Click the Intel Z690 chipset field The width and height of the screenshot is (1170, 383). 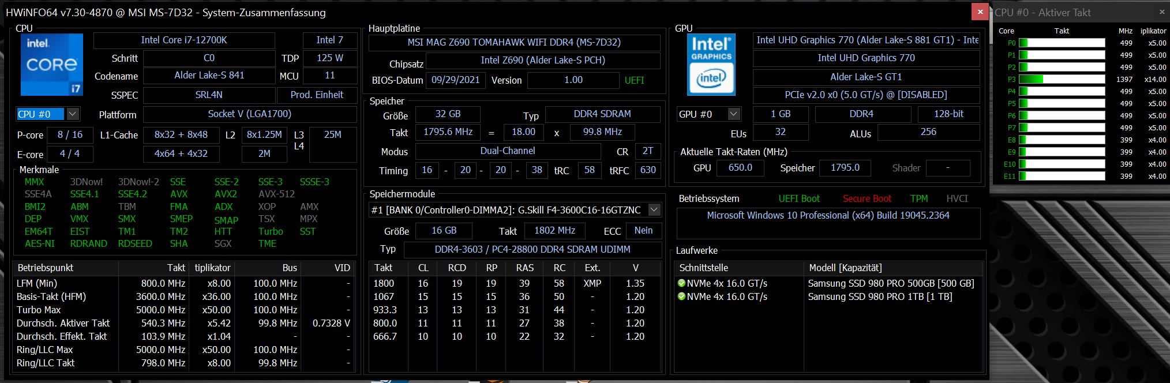pyautogui.click(x=543, y=61)
